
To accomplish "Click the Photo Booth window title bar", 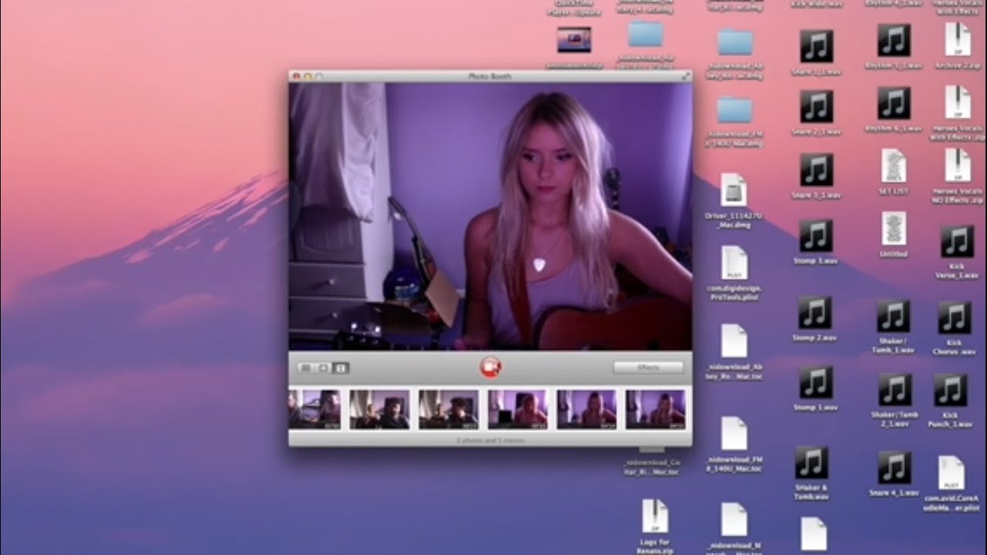I will [490, 76].
